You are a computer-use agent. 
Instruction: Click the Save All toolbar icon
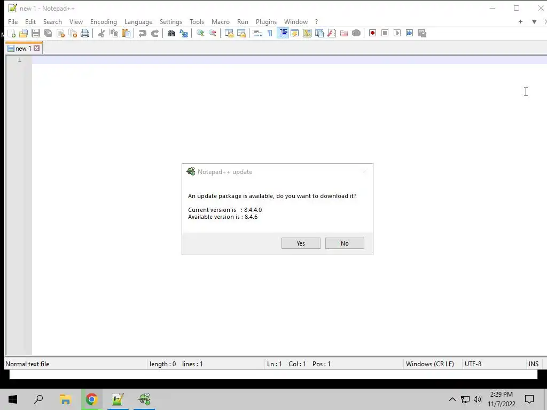coord(48,33)
